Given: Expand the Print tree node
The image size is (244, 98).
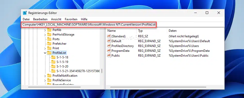Looking at the screenshot, I should (x=45, y=48).
